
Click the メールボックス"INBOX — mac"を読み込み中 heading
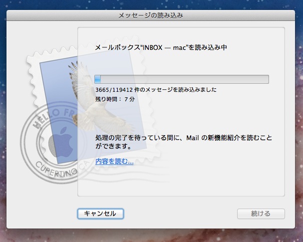(x=161, y=47)
